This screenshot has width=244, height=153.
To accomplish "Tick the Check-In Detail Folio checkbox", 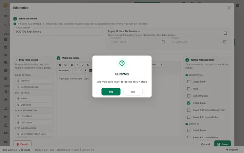I will 189,130.
